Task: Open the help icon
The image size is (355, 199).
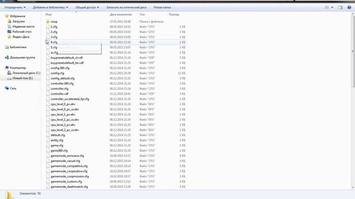Action: tap(349, 7)
